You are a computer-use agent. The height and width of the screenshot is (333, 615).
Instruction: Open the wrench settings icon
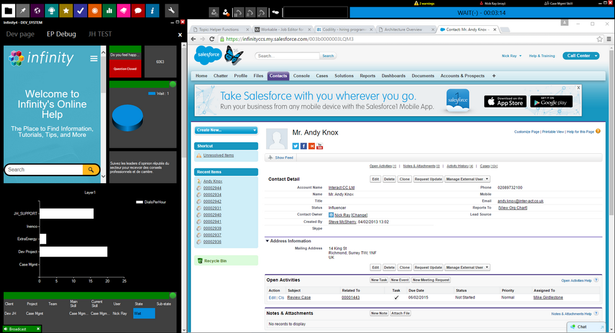pos(171,11)
